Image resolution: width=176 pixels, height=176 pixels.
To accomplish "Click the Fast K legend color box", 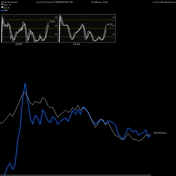I will tap(2, 7).
